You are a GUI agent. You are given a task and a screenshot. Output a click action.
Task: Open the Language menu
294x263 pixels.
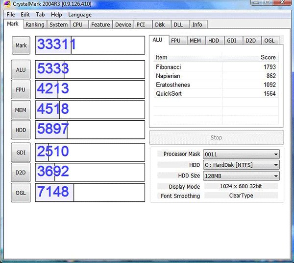coord(80,15)
